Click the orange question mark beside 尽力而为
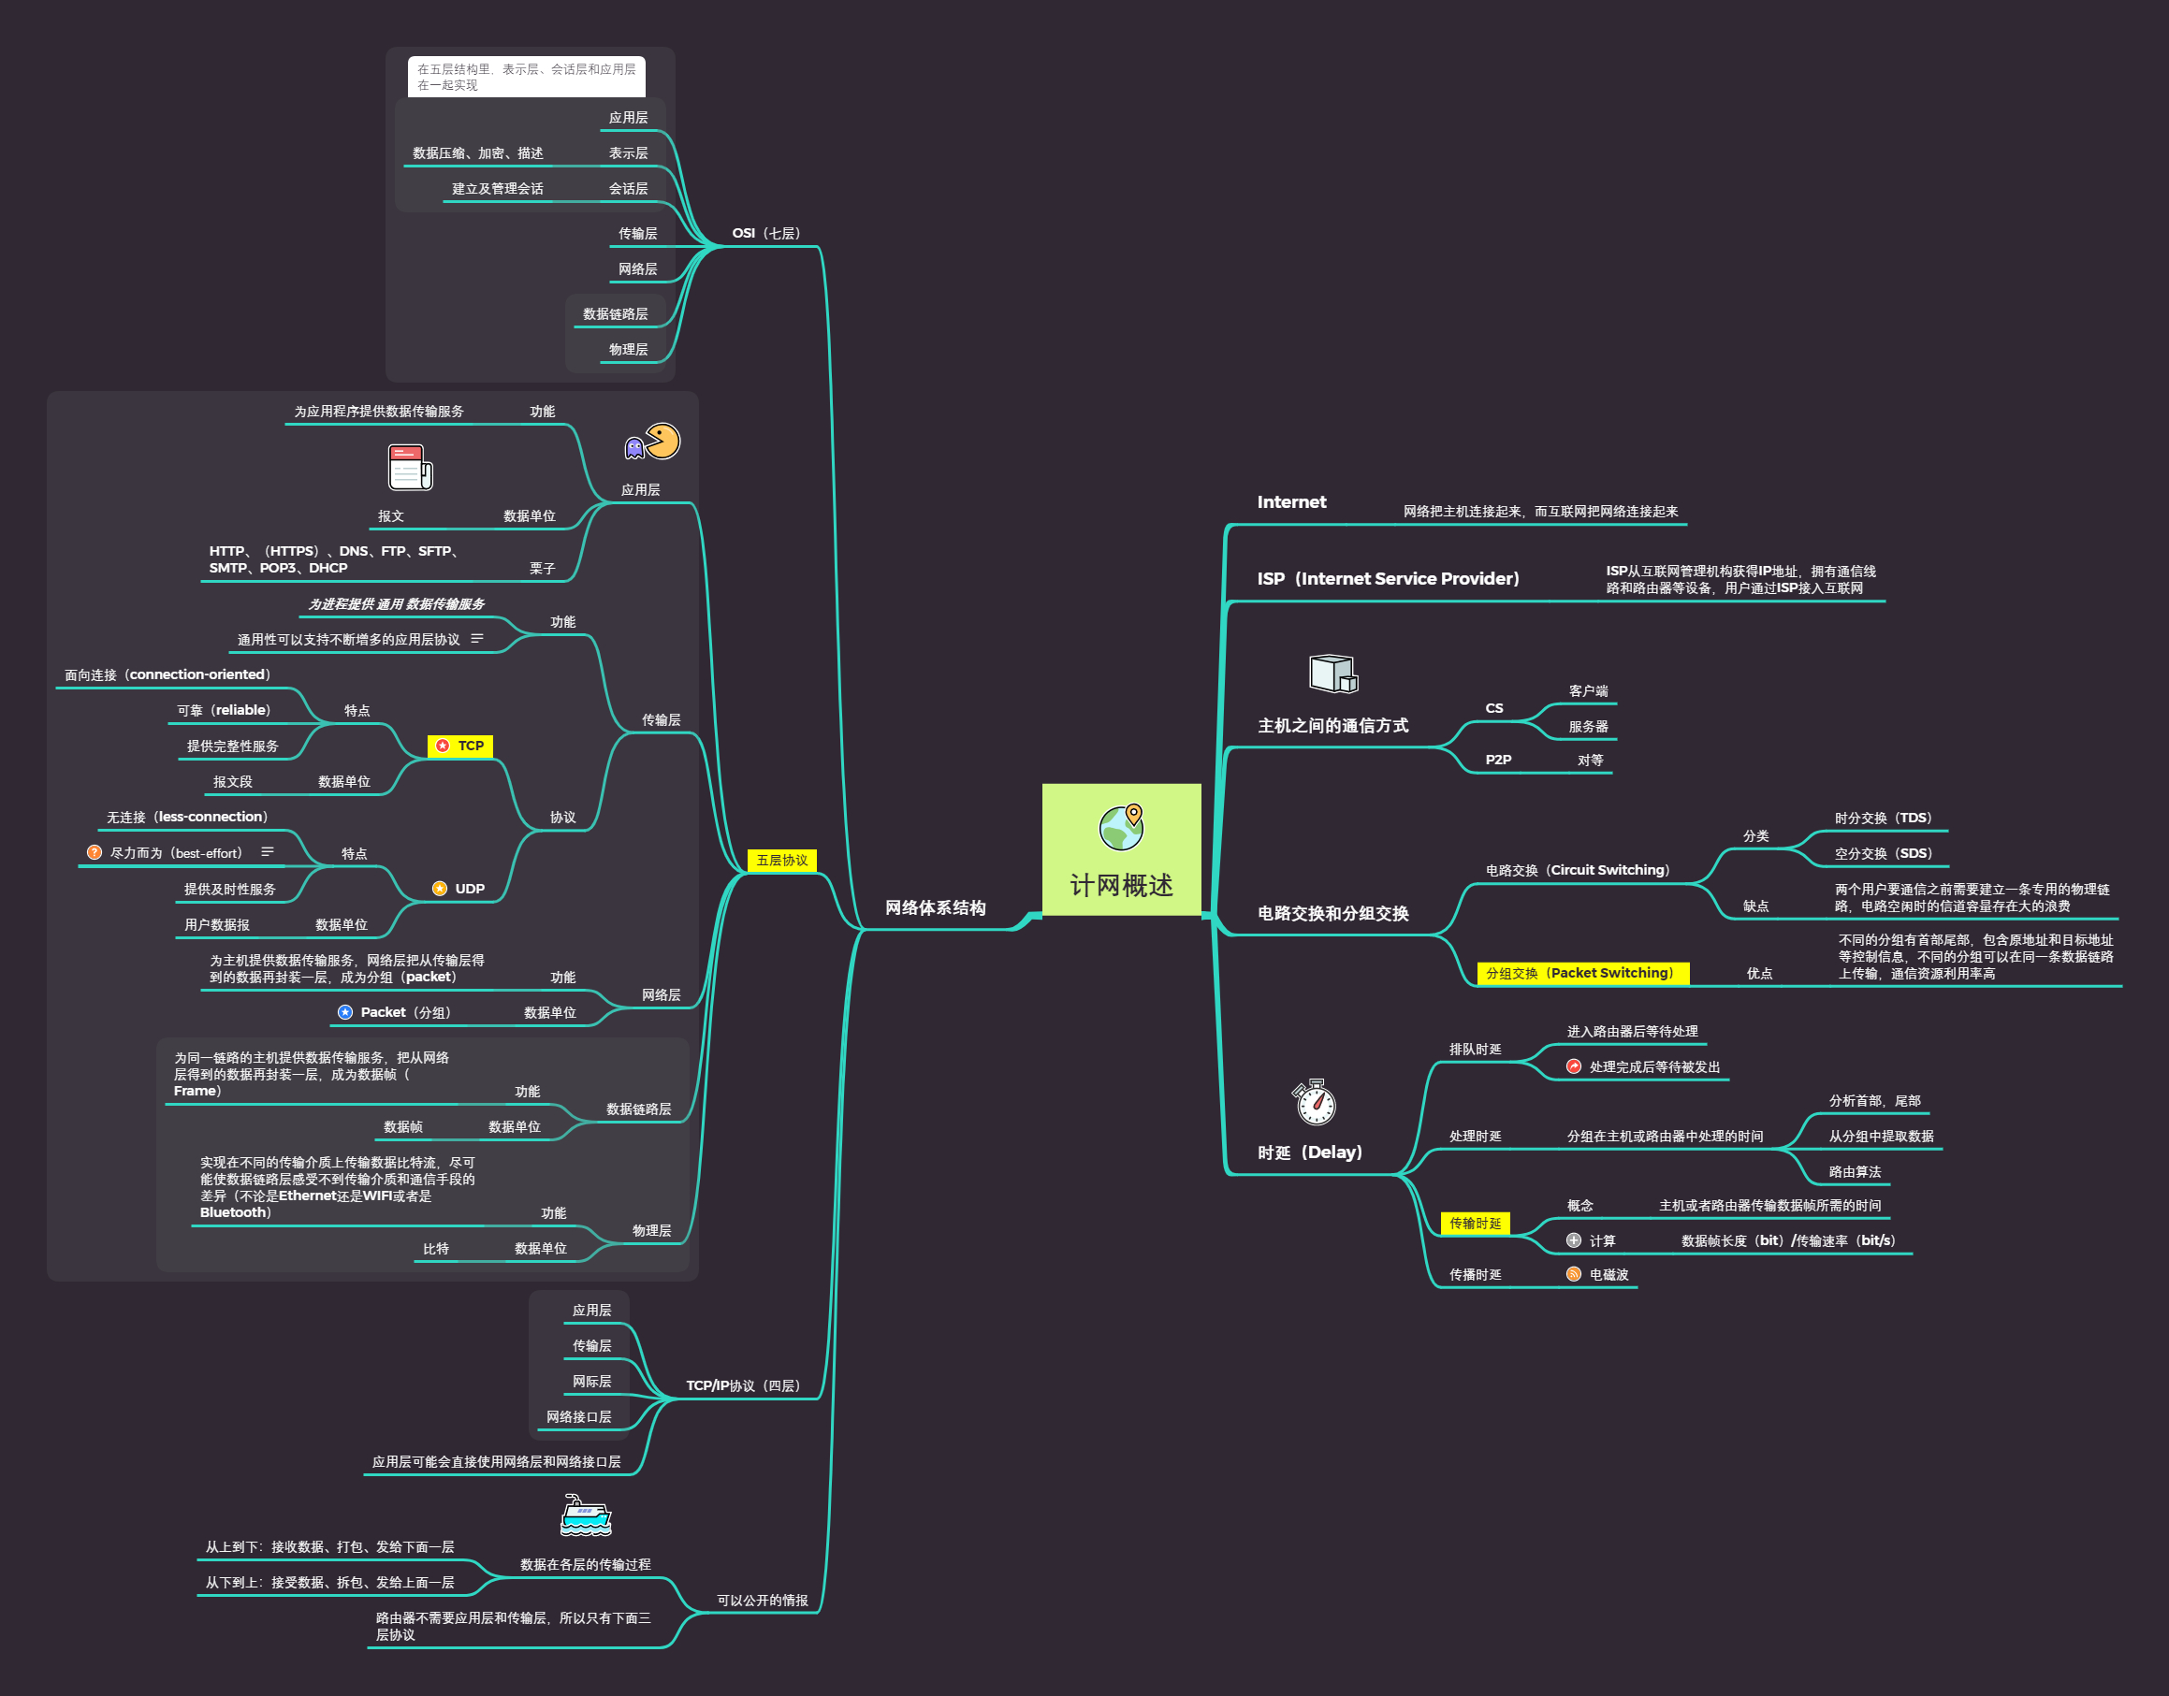The width and height of the screenshot is (2169, 1696). coord(95,853)
